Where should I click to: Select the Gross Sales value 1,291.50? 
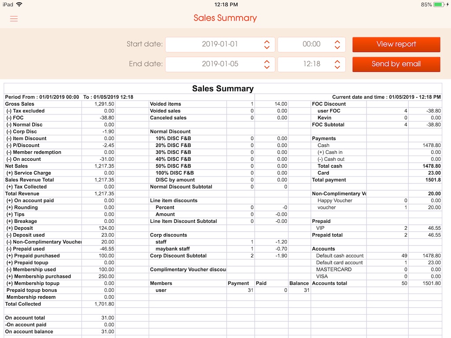[104, 104]
